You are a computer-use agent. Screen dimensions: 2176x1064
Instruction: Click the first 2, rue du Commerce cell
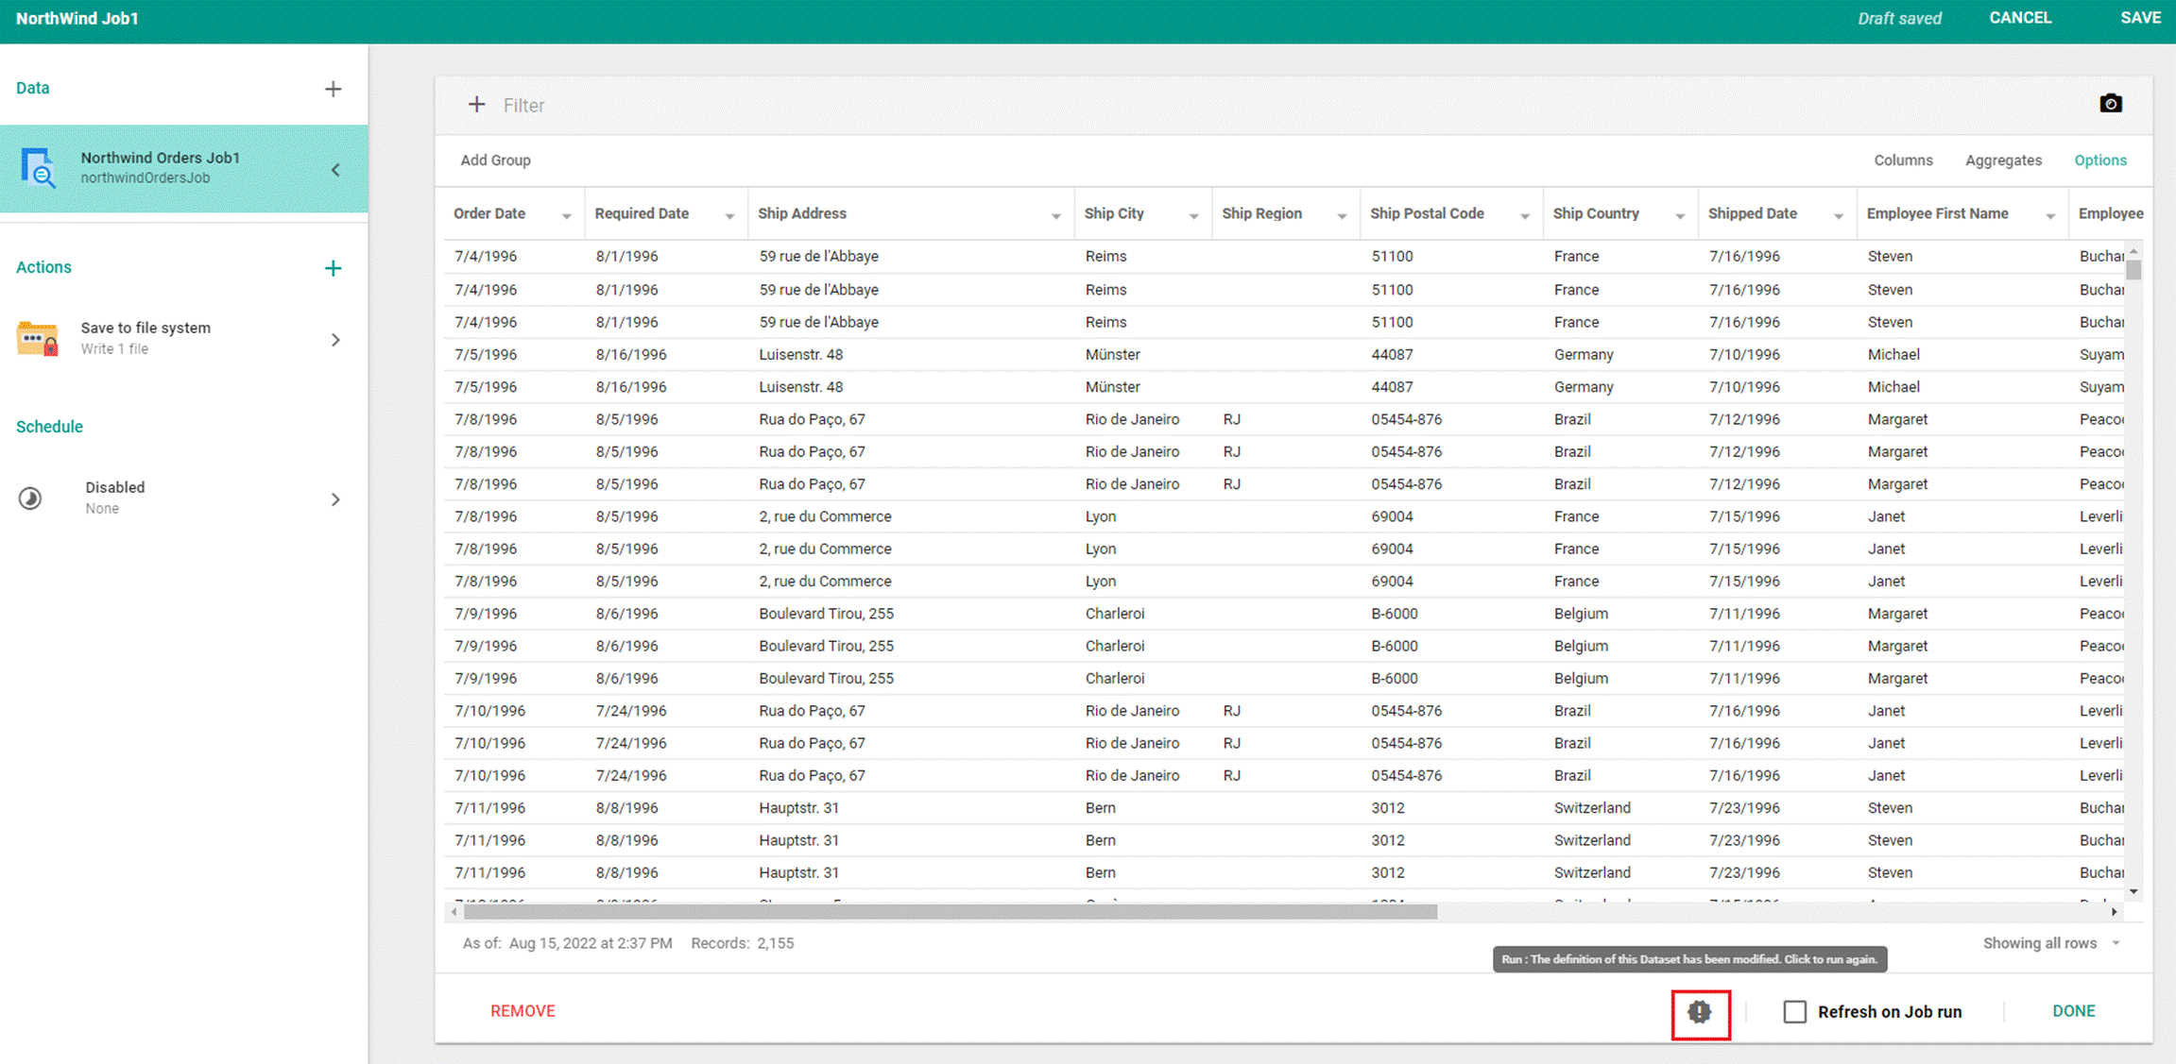click(x=825, y=516)
